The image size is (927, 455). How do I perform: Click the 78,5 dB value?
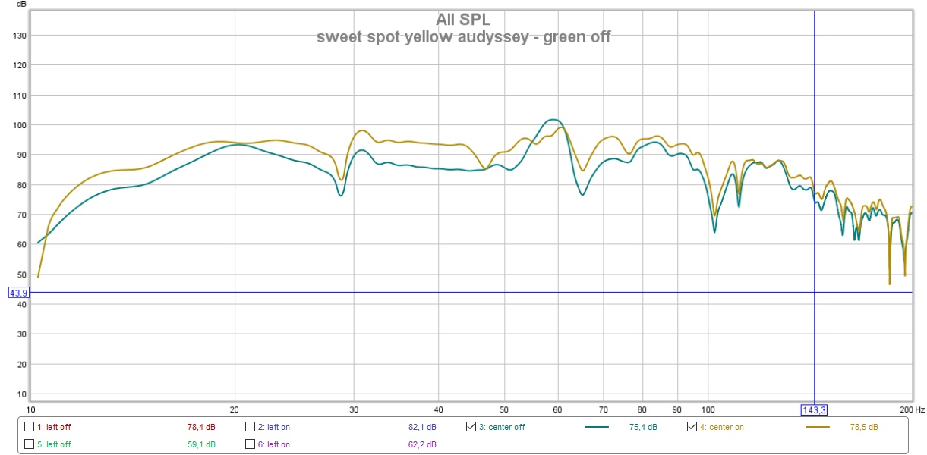[x=864, y=427]
